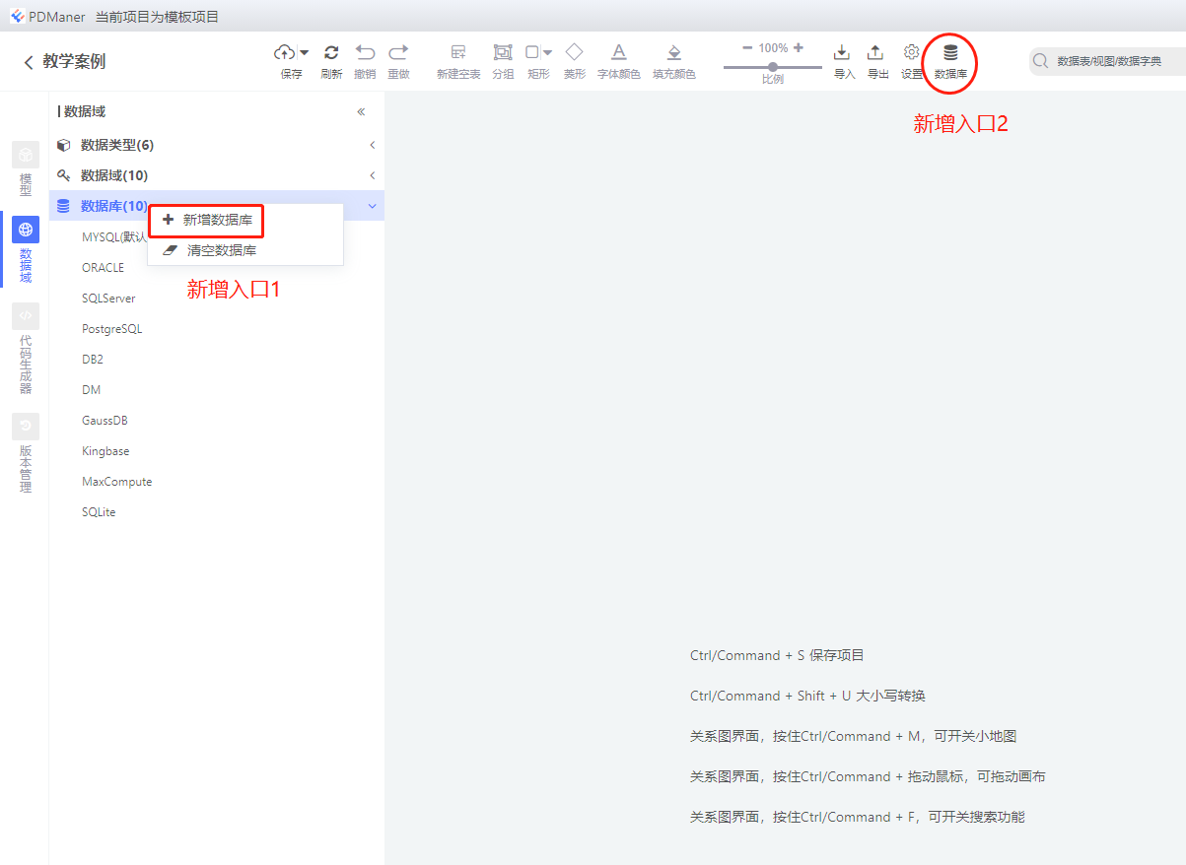Switch to the Code Generator (代码生成器) tab
Screen dimensions: 1186x865
pyautogui.click(x=26, y=349)
